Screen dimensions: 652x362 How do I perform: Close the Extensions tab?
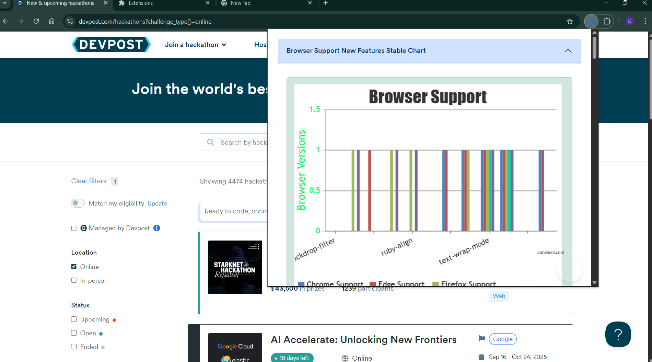click(208, 3)
